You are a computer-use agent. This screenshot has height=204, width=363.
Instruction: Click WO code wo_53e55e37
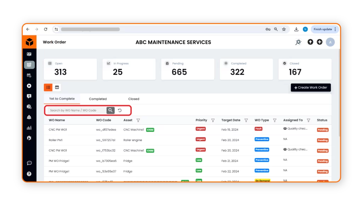(106, 171)
